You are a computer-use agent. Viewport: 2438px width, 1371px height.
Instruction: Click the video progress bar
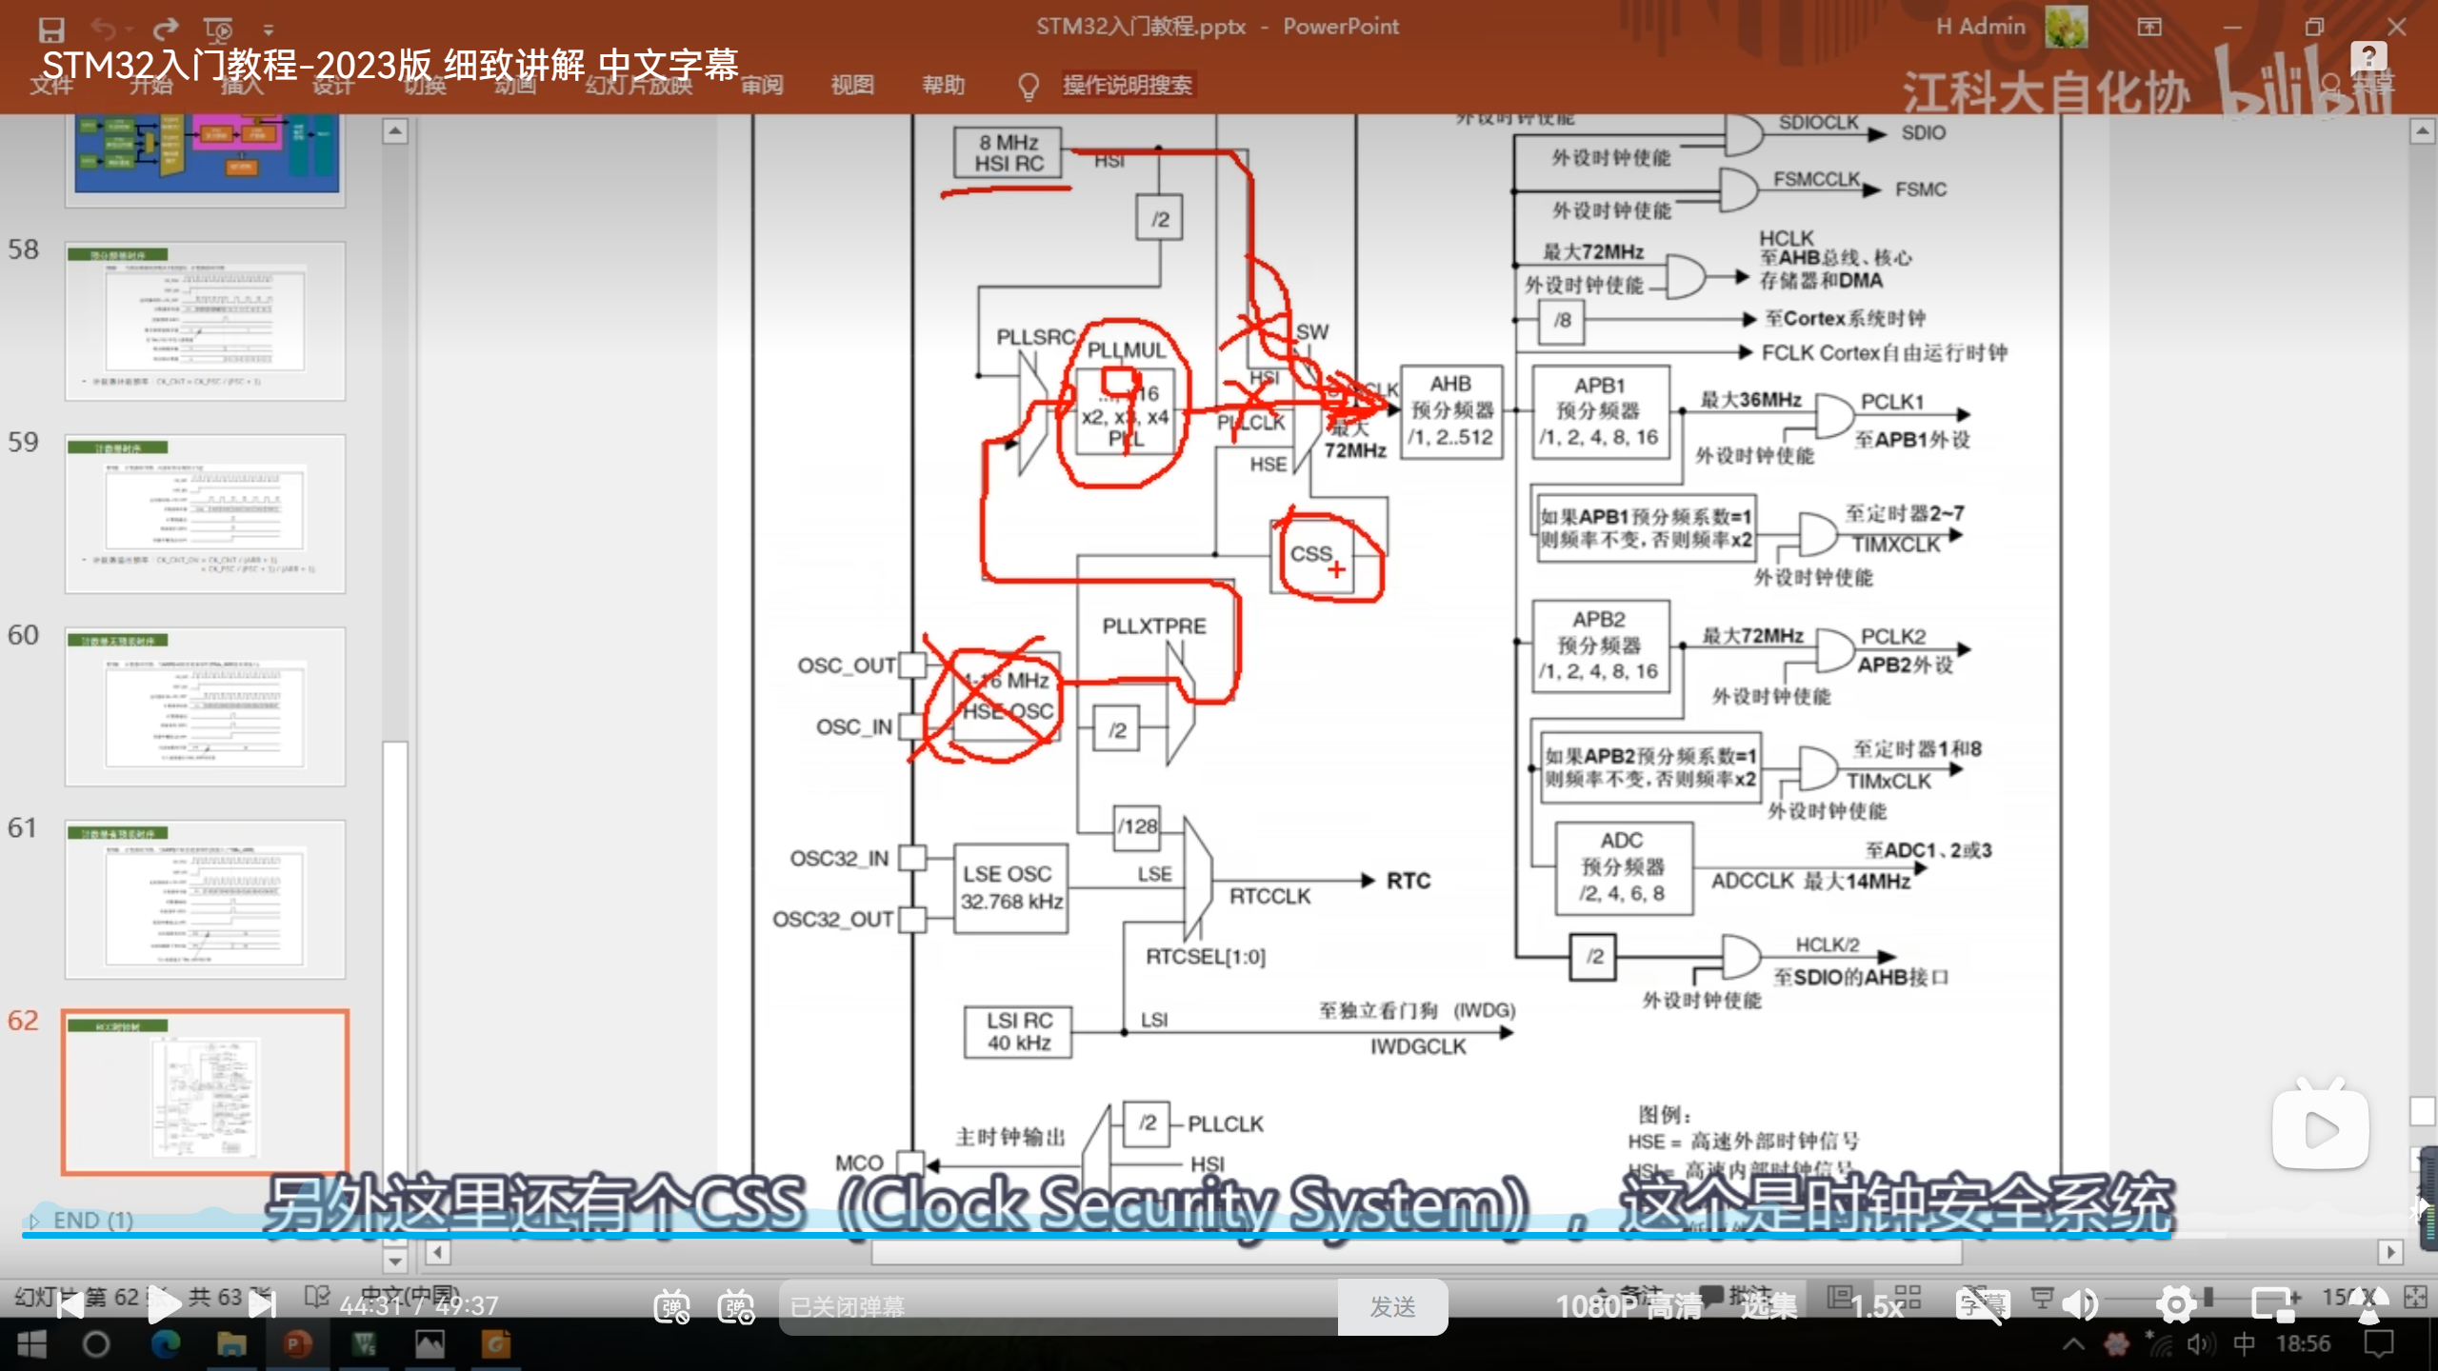1219,1236
